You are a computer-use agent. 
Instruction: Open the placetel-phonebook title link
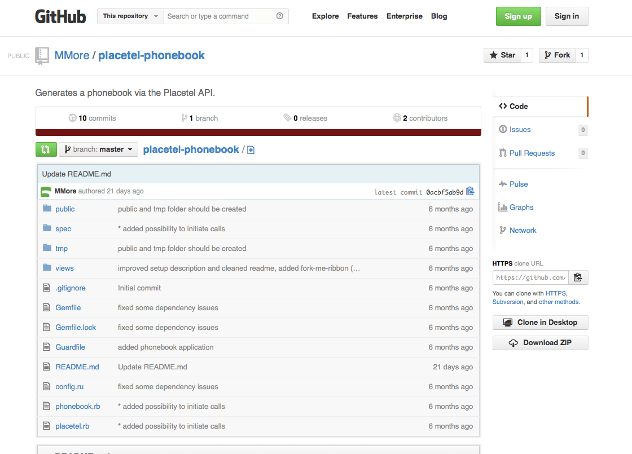pyautogui.click(x=151, y=55)
